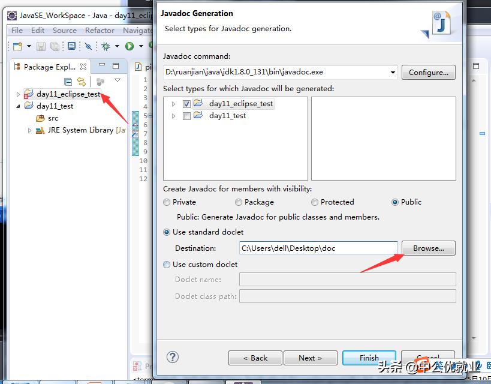The width and height of the screenshot is (491, 384).
Task: Open the Refactor menu
Action: coord(100,30)
